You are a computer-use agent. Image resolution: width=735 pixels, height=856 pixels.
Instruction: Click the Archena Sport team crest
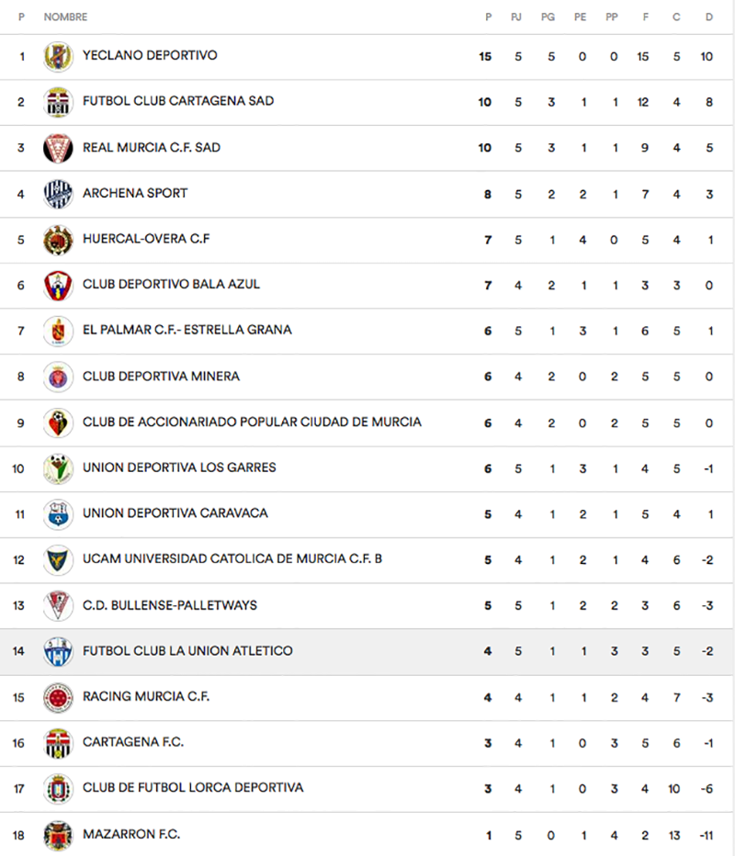coord(58,194)
